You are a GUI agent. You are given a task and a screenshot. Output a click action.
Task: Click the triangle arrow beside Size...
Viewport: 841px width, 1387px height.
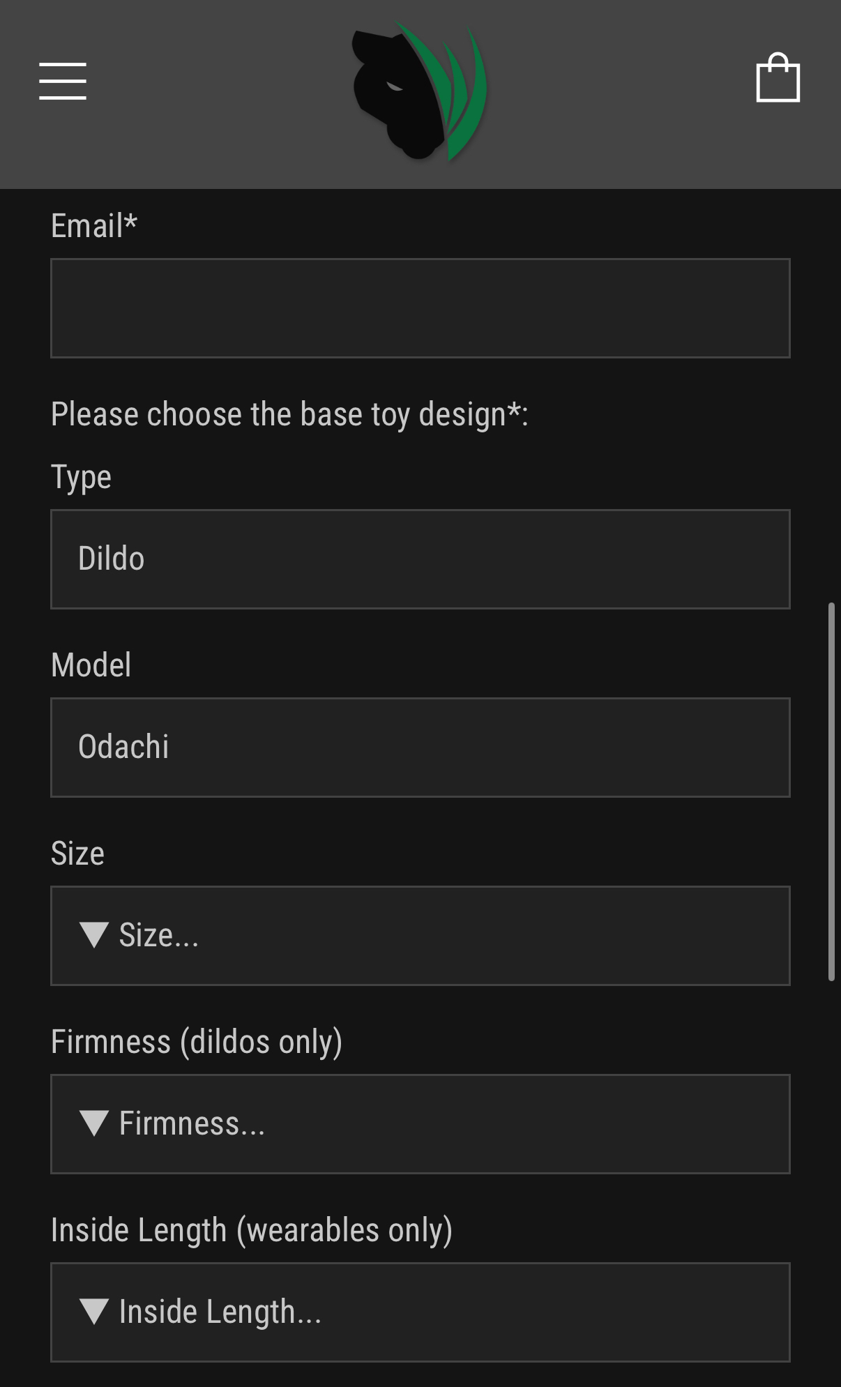pyautogui.click(x=94, y=935)
